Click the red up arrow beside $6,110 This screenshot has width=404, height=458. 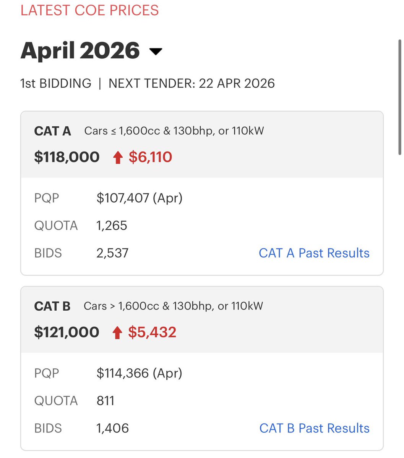(x=118, y=157)
